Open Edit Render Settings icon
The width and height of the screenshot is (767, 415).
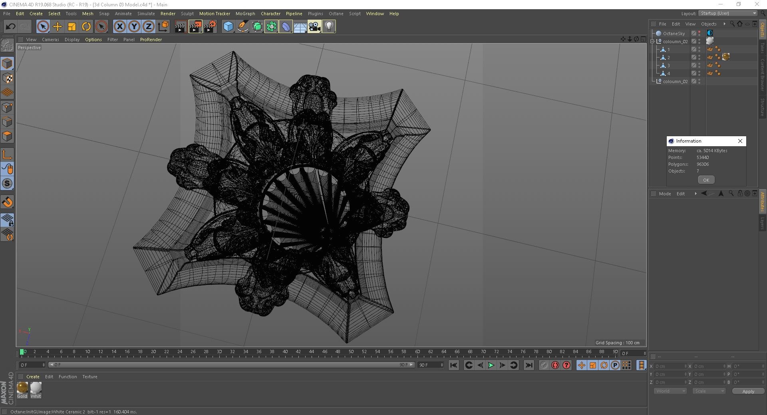(210, 27)
